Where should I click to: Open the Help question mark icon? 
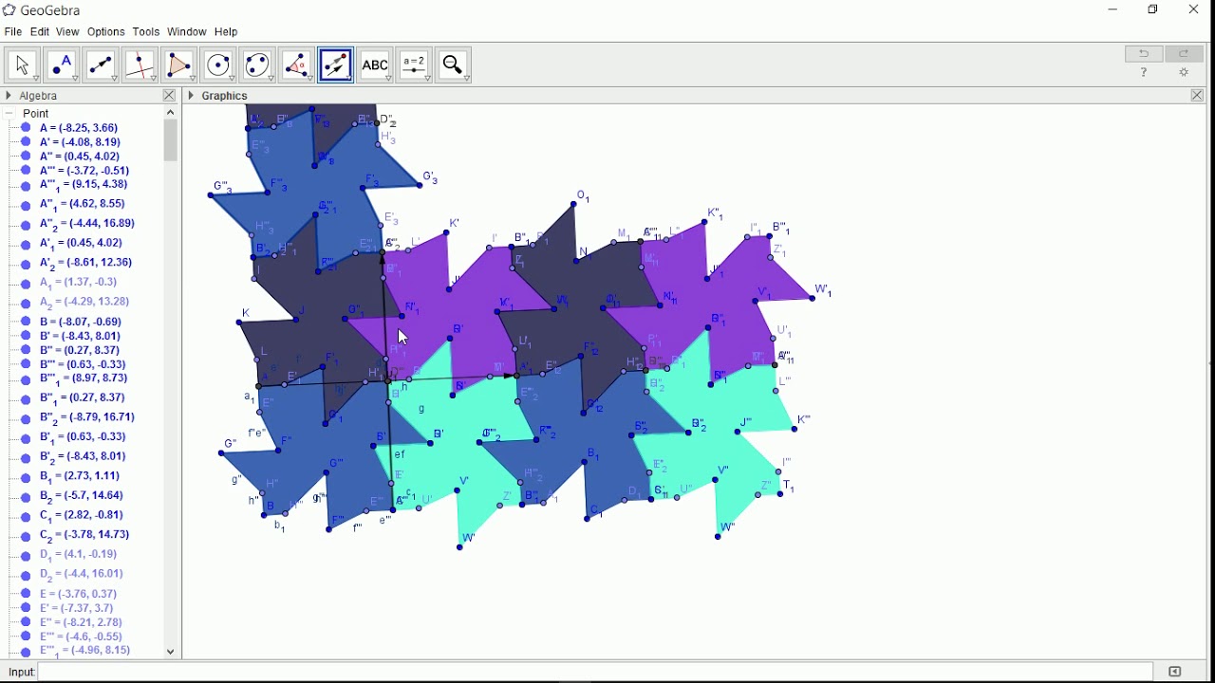click(1146, 74)
